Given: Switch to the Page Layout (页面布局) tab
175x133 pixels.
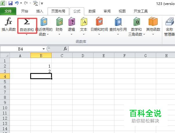Looking at the screenshot, I should click(58, 11).
